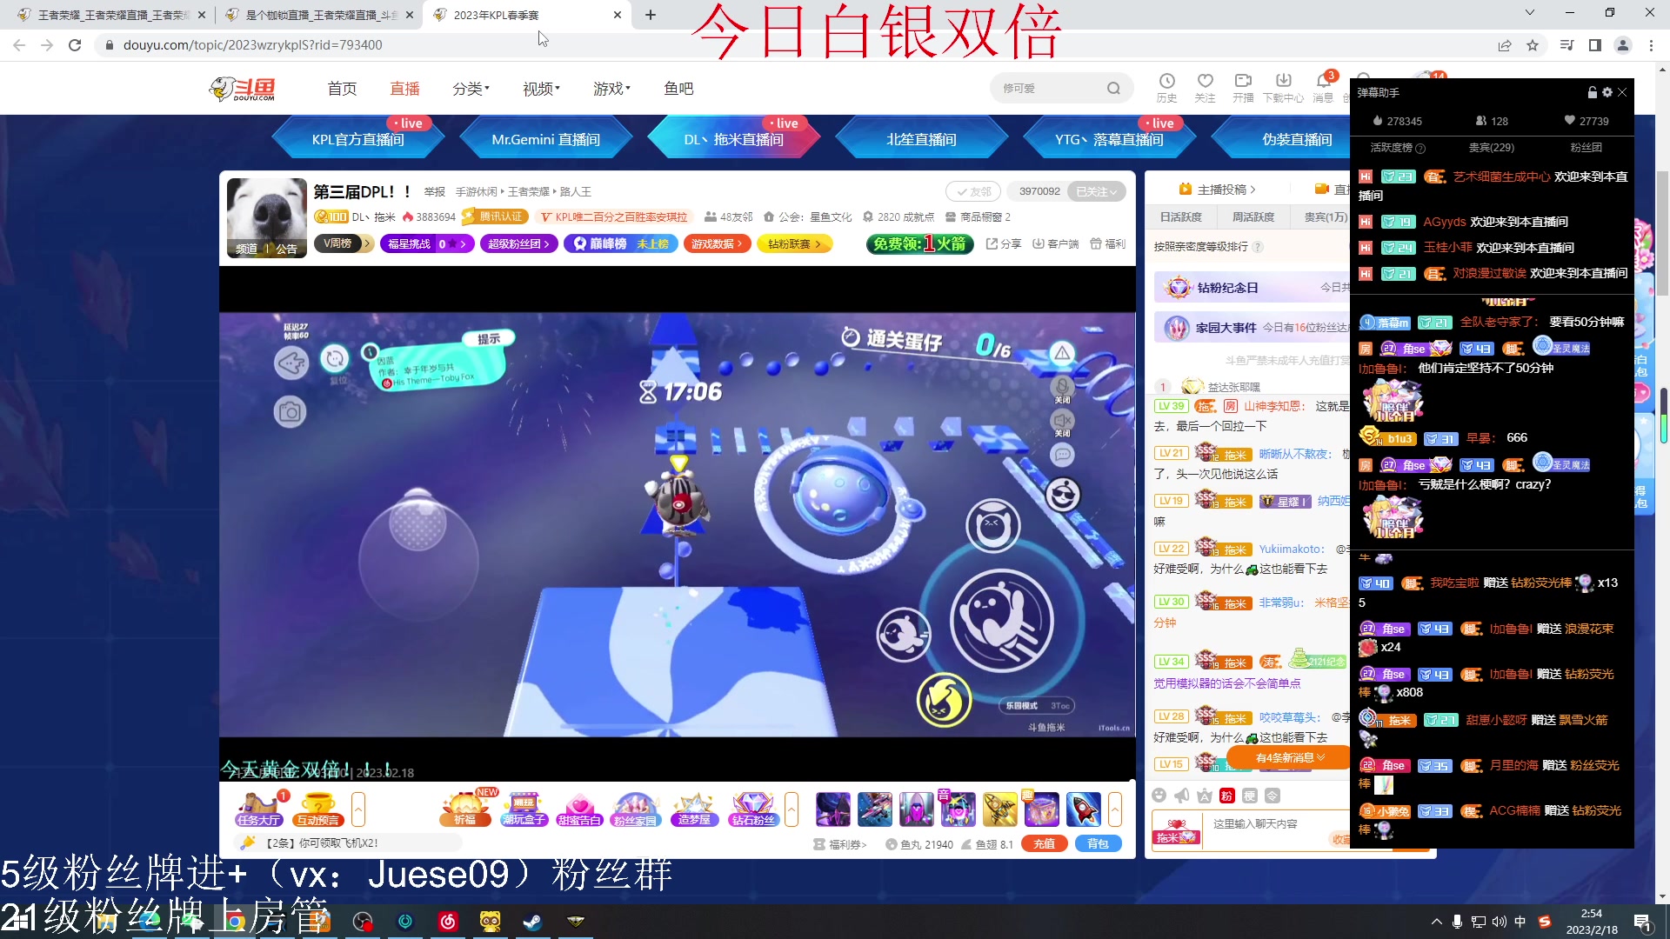This screenshot has height=939, width=1670.
Task: Click the 令 icon in chat toolbar
Action: pyautogui.click(x=1273, y=796)
